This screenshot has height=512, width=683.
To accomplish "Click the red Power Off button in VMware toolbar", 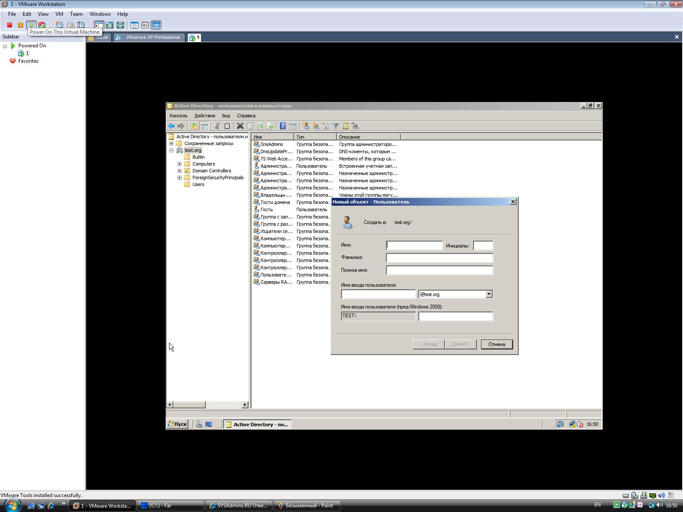I will coord(9,25).
